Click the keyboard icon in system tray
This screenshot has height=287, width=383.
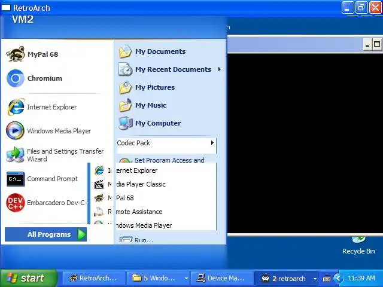327,279
